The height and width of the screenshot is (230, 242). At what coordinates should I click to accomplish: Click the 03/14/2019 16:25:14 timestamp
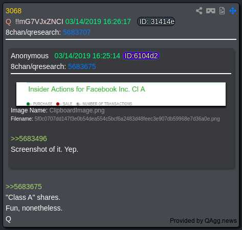click(87, 56)
